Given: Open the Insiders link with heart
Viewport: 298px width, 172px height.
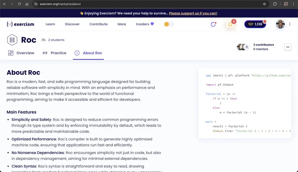Looking at the screenshot, I should click(x=145, y=24).
